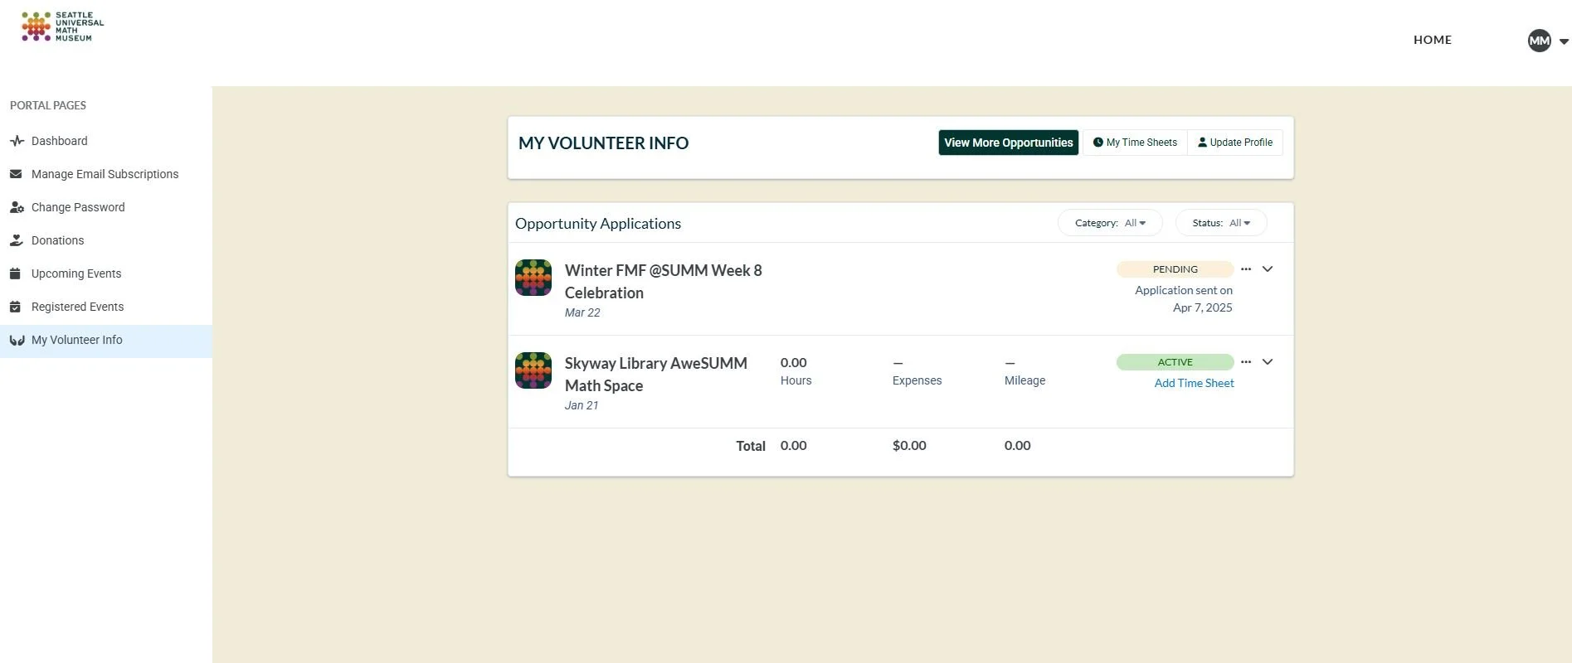1572x663 pixels.
Task: Open the Status filter dropdown
Action: pos(1220,223)
